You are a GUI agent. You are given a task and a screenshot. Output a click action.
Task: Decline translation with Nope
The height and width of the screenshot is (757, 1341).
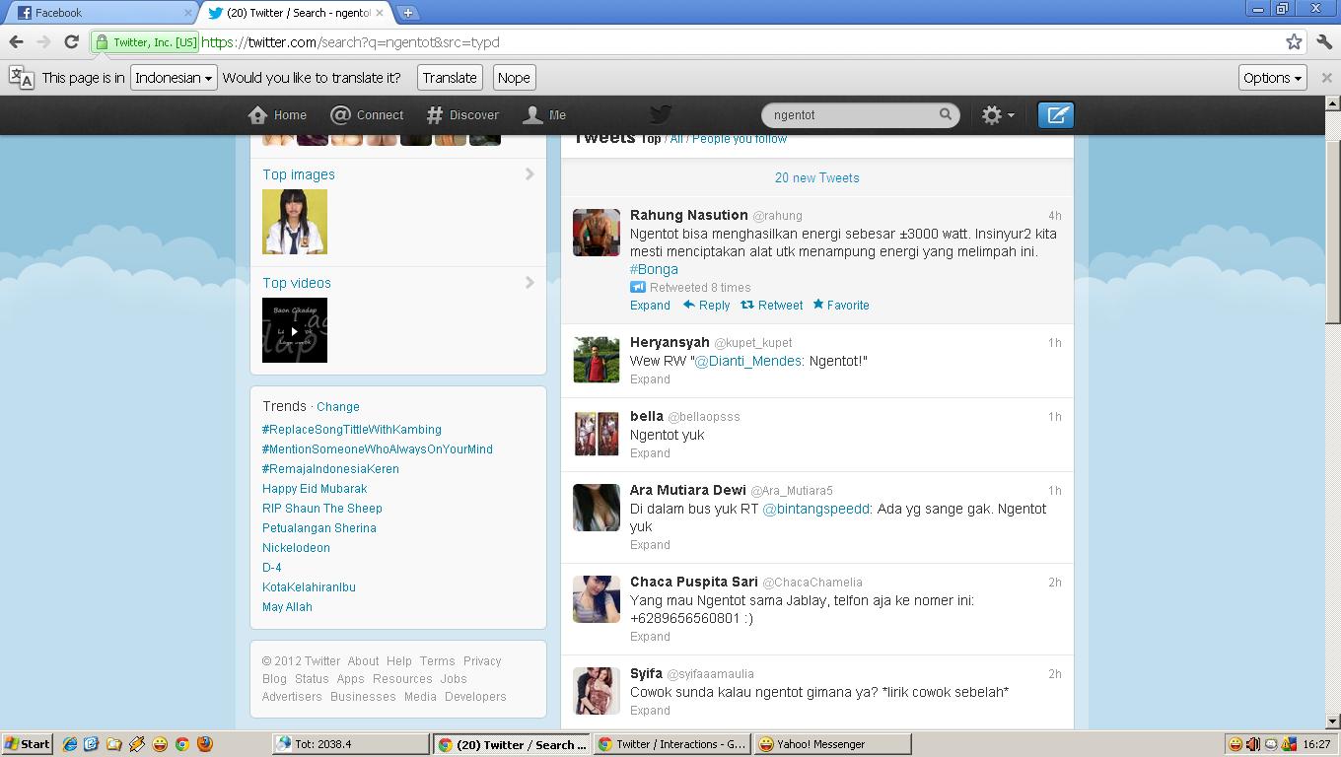[x=514, y=78]
